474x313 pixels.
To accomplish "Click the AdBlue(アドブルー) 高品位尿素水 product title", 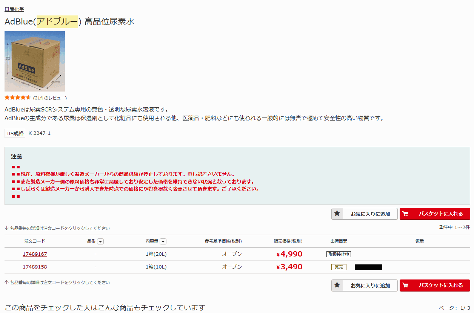I will tap(69, 22).
